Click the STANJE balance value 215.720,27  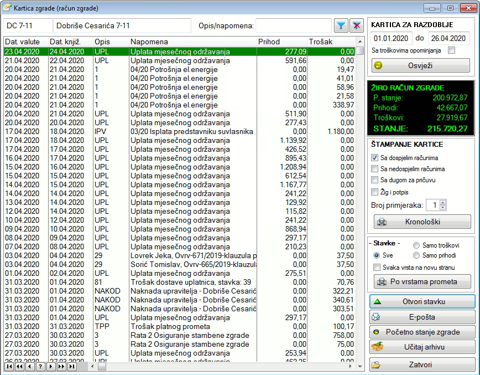click(447, 128)
